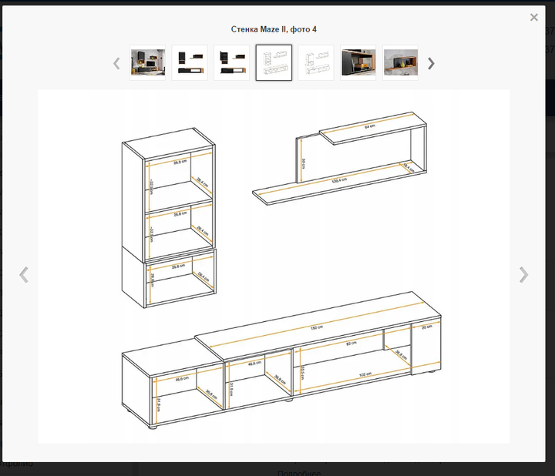The width and height of the screenshot is (555, 476).
Task: Select third thumbnail with open cabinet doors
Action: click(x=232, y=62)
